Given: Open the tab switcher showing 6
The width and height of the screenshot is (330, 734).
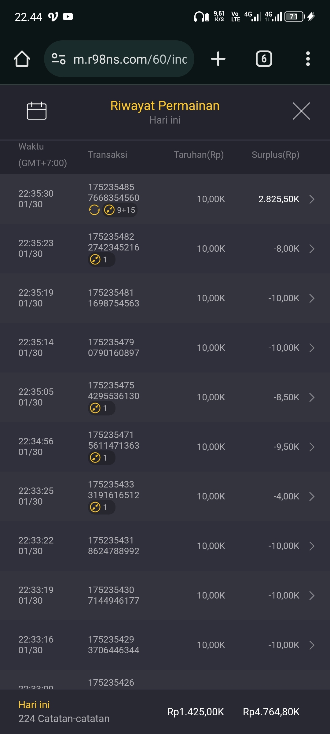Looking at the screenshot, I should pyautogui.click(x=264, y=59).
